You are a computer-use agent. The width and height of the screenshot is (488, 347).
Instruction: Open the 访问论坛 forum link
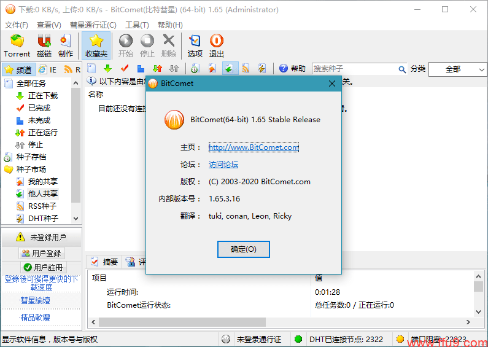tap(223, 165)
